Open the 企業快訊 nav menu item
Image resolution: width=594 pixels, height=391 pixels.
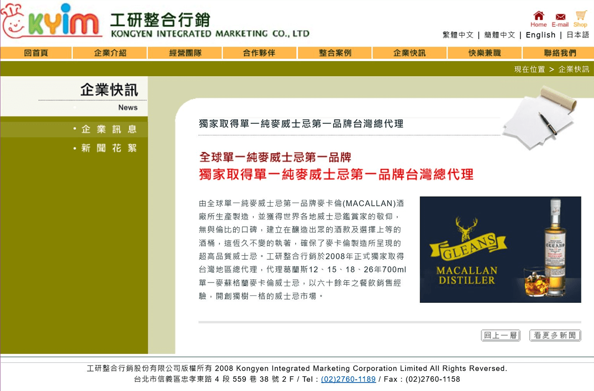point(409,53)
